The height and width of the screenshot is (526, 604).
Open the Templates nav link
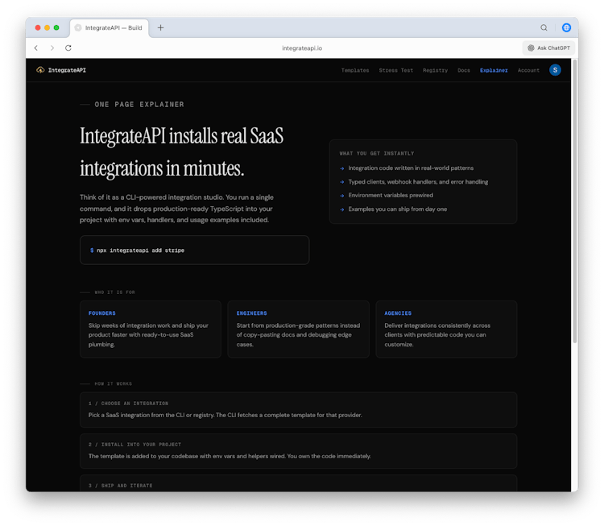355,70
